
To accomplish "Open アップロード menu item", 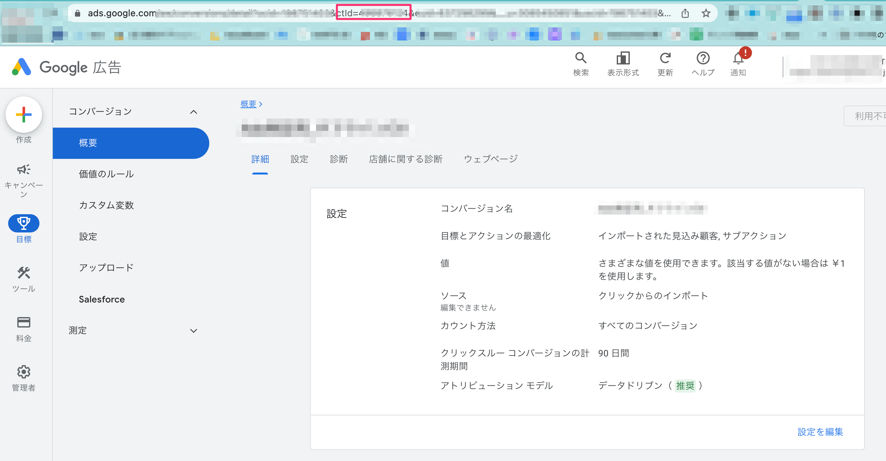I will (106, 268).
